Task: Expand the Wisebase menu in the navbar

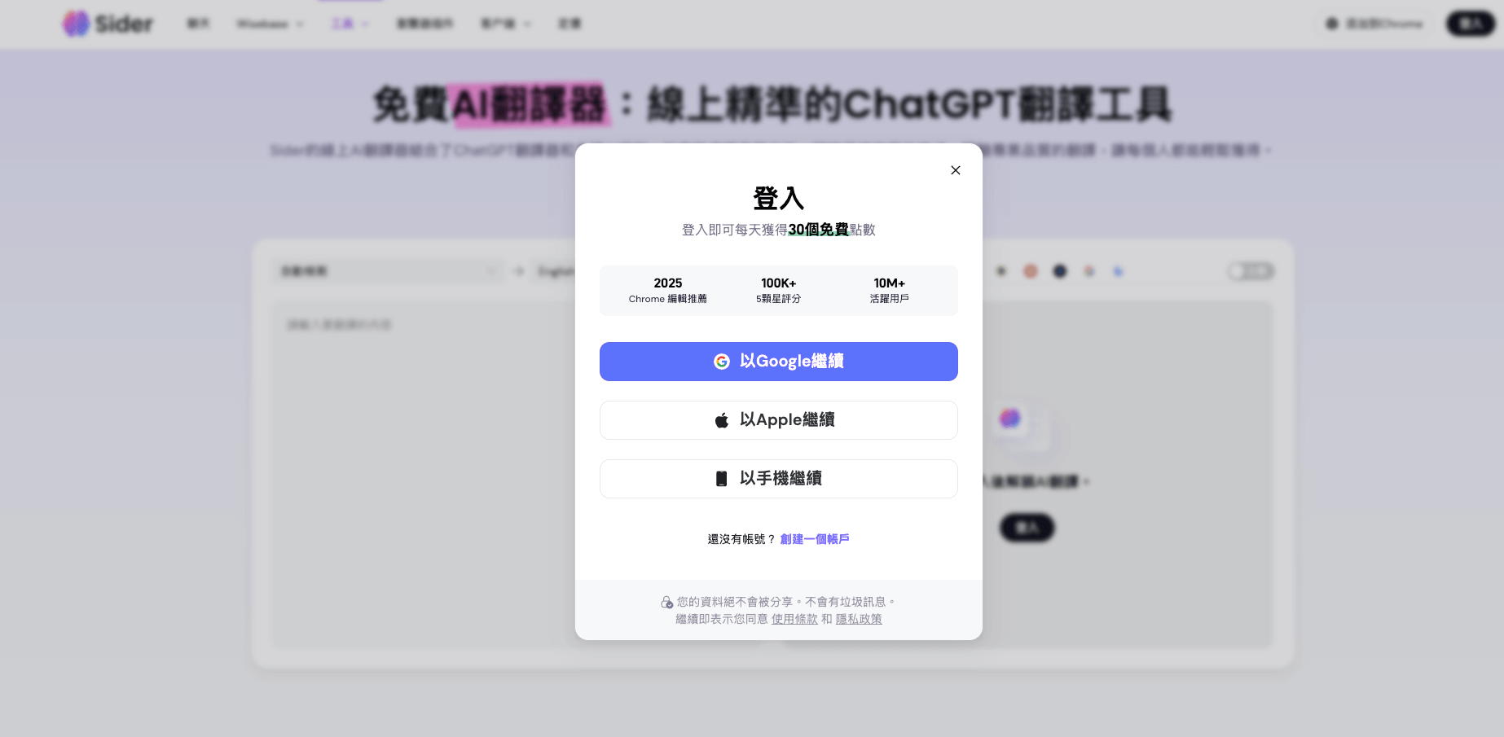Action: pyautogui.click(x=270, y=24)
